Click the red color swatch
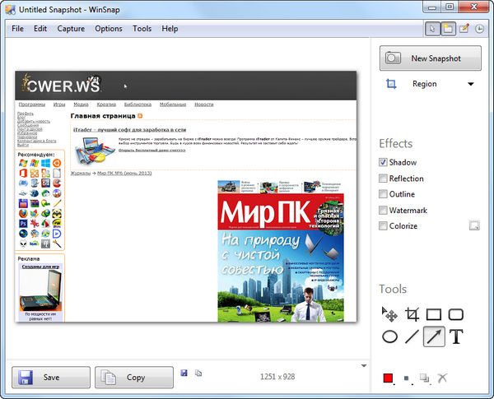This screenshot has width=494, height=399. point(388,378)
